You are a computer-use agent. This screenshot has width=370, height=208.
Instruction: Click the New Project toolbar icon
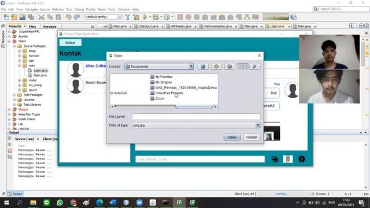pos(14,17)
